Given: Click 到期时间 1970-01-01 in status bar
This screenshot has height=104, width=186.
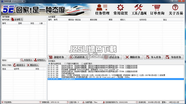Looking at the screenshot, I should point(49,102).
